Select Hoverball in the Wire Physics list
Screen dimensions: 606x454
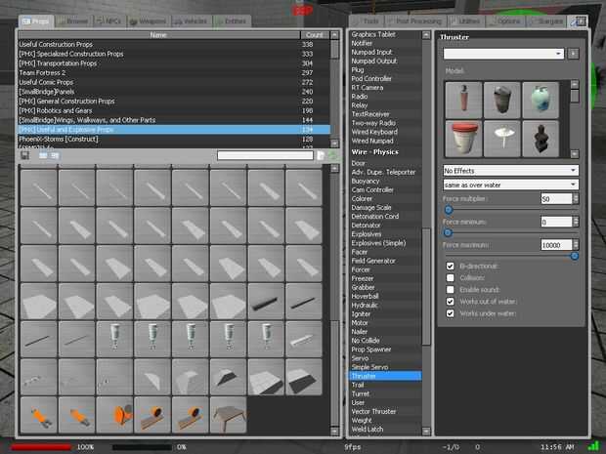(370, 295)
